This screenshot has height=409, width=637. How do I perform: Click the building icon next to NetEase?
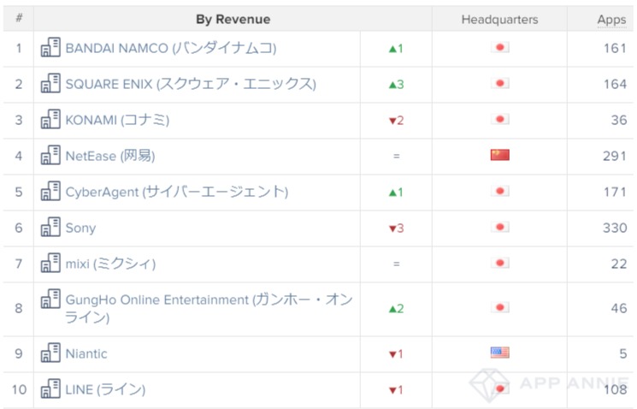50,155
